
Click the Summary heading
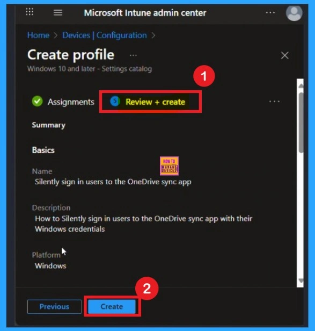pyautogui.click(x=48, y=125)
